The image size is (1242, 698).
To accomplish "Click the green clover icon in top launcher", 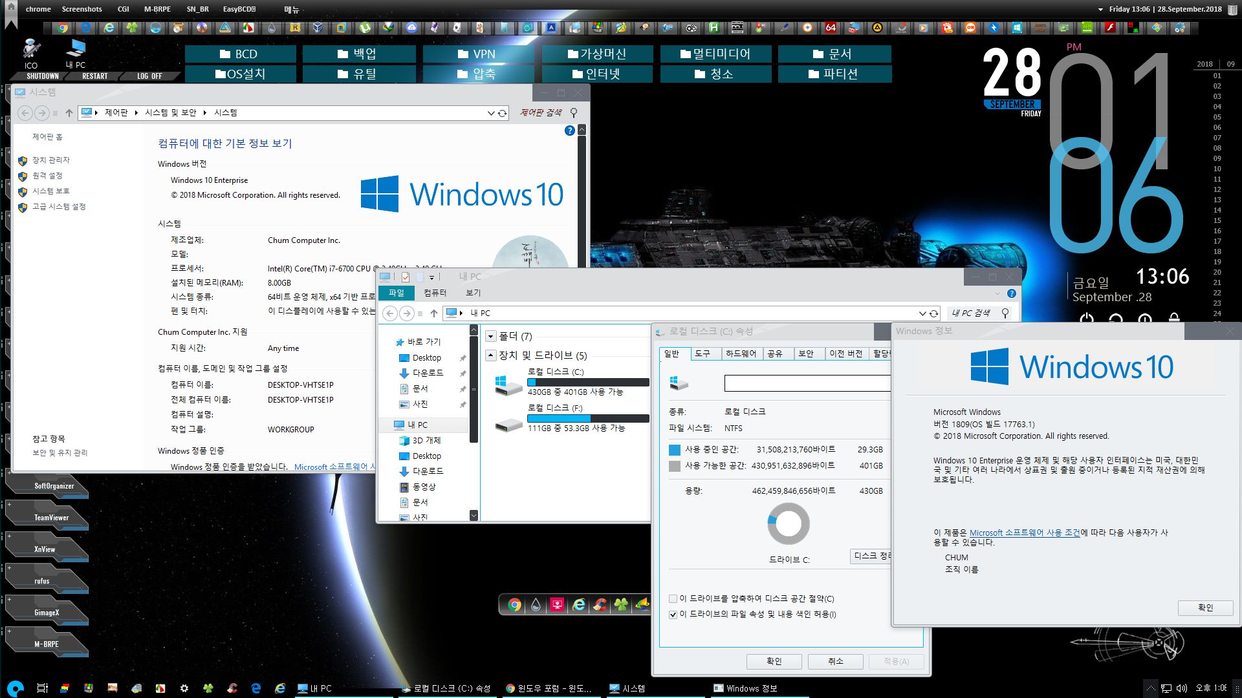I will (132, 28).
